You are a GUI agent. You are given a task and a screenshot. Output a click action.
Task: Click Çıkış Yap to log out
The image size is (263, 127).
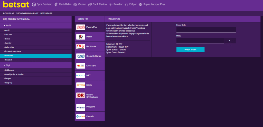coord(36,83)
